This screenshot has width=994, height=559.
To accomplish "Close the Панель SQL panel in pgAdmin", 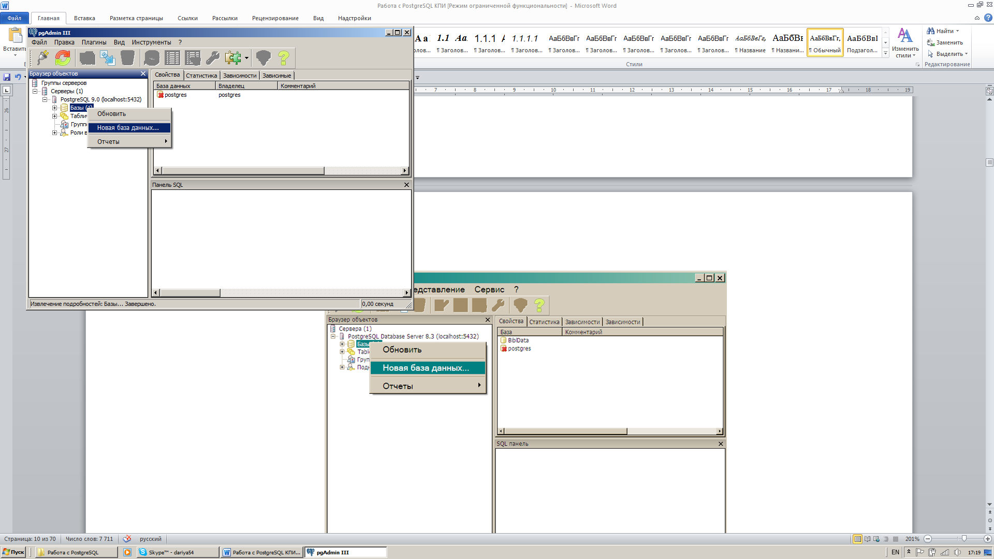I will [406, 185].
